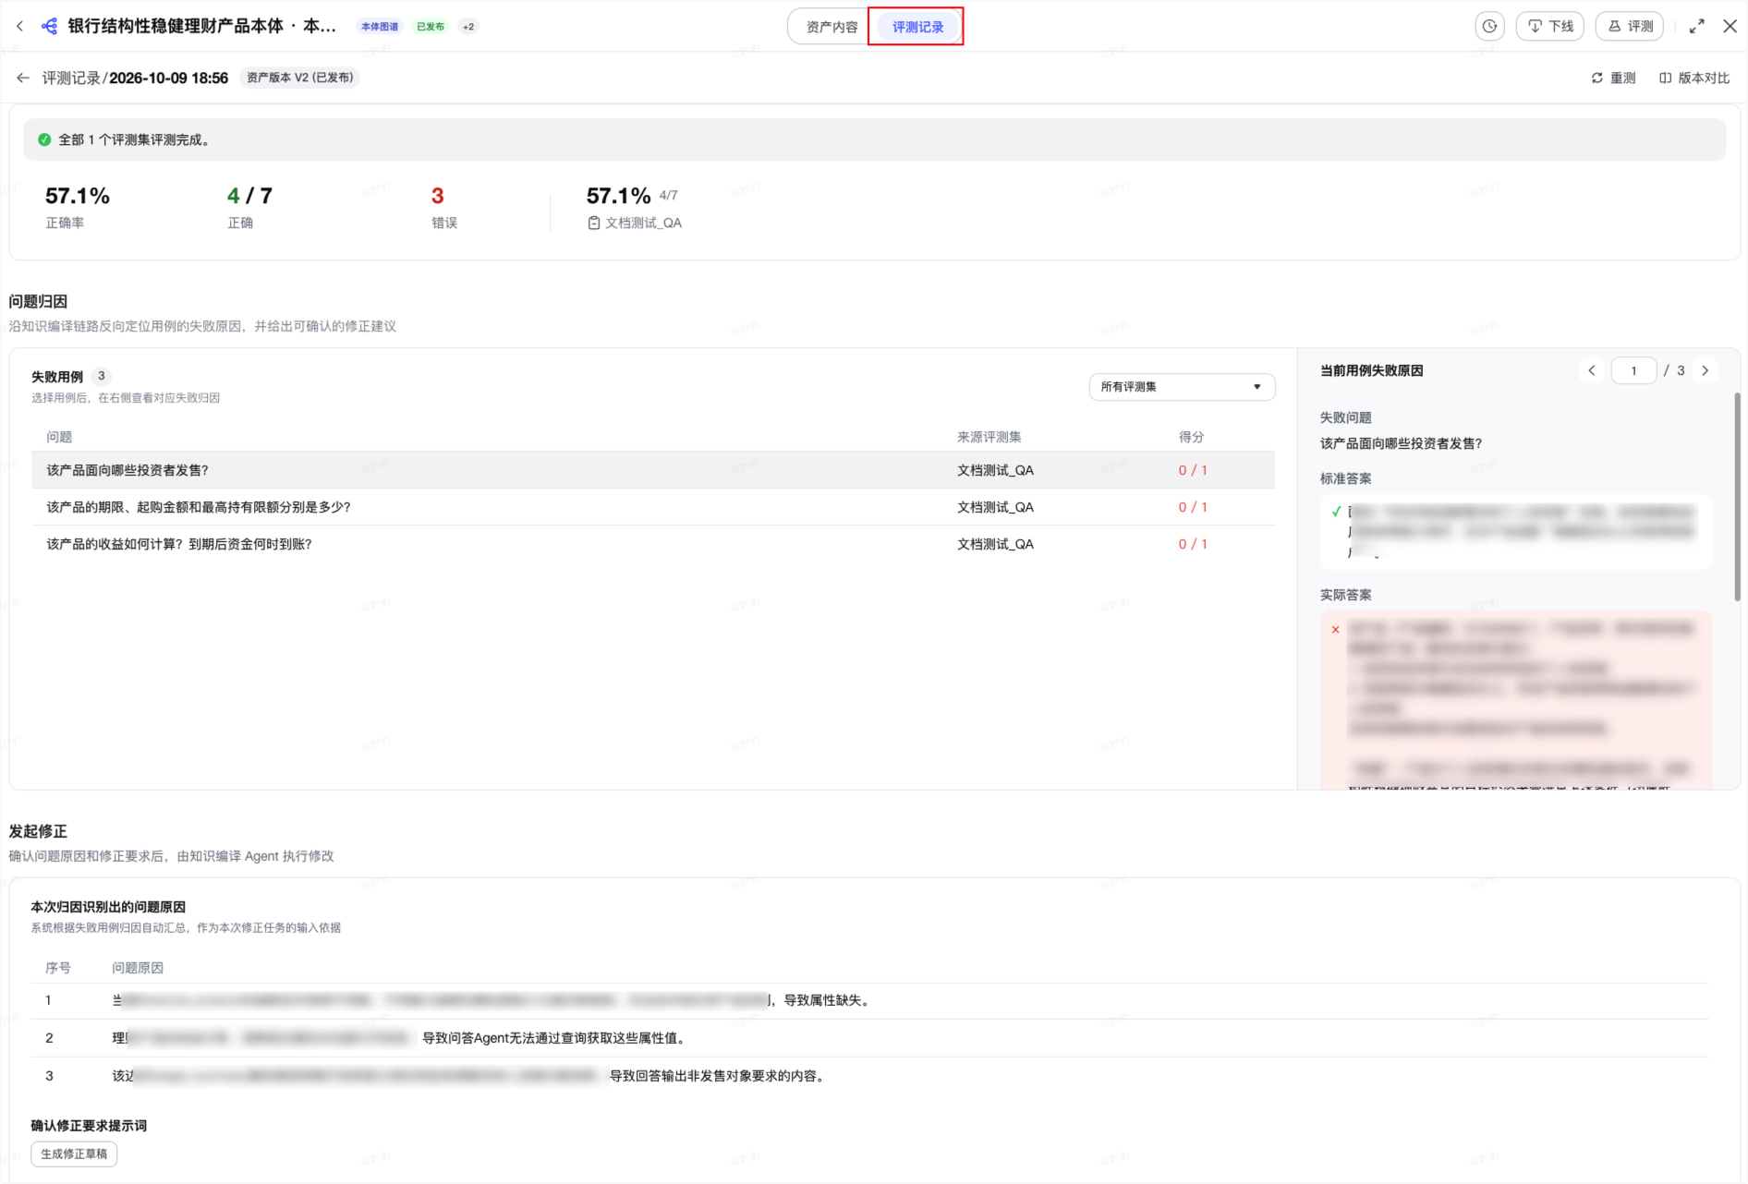Click the red X in 实际答案
The image size is (1748, 1184).
1335,630
